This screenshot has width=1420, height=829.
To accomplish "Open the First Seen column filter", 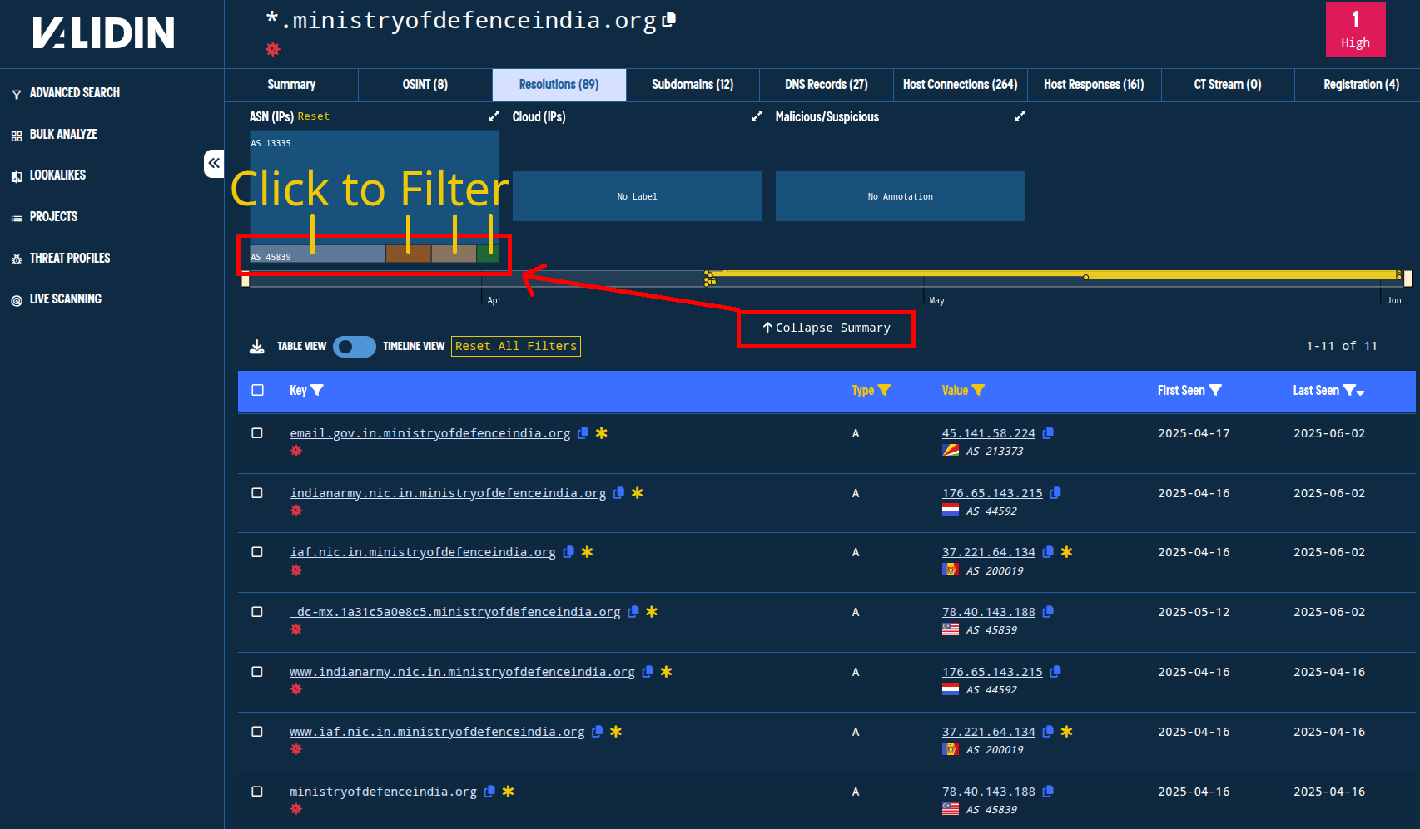I will [x=1215, y=390].
